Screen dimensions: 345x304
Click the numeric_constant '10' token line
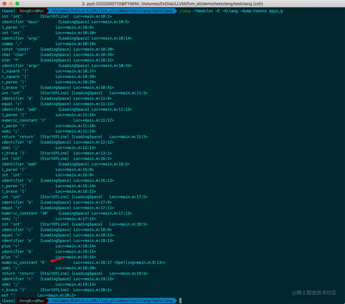67,213
